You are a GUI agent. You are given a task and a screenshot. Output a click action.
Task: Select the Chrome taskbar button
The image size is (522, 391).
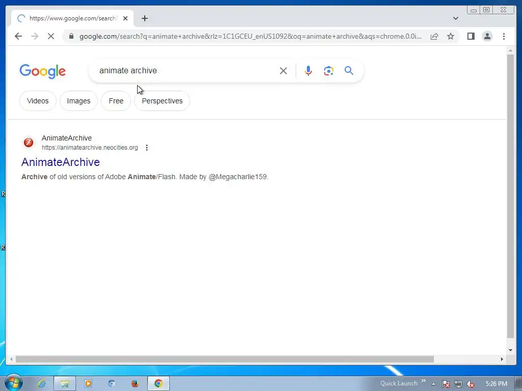(x=159, y=384)
